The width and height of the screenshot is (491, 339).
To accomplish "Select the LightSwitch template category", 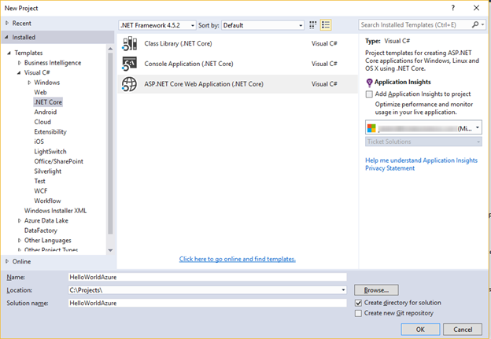I will (50, 152).
